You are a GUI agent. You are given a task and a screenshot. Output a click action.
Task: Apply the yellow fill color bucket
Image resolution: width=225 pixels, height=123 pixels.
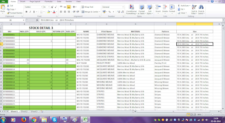point(49,12)
